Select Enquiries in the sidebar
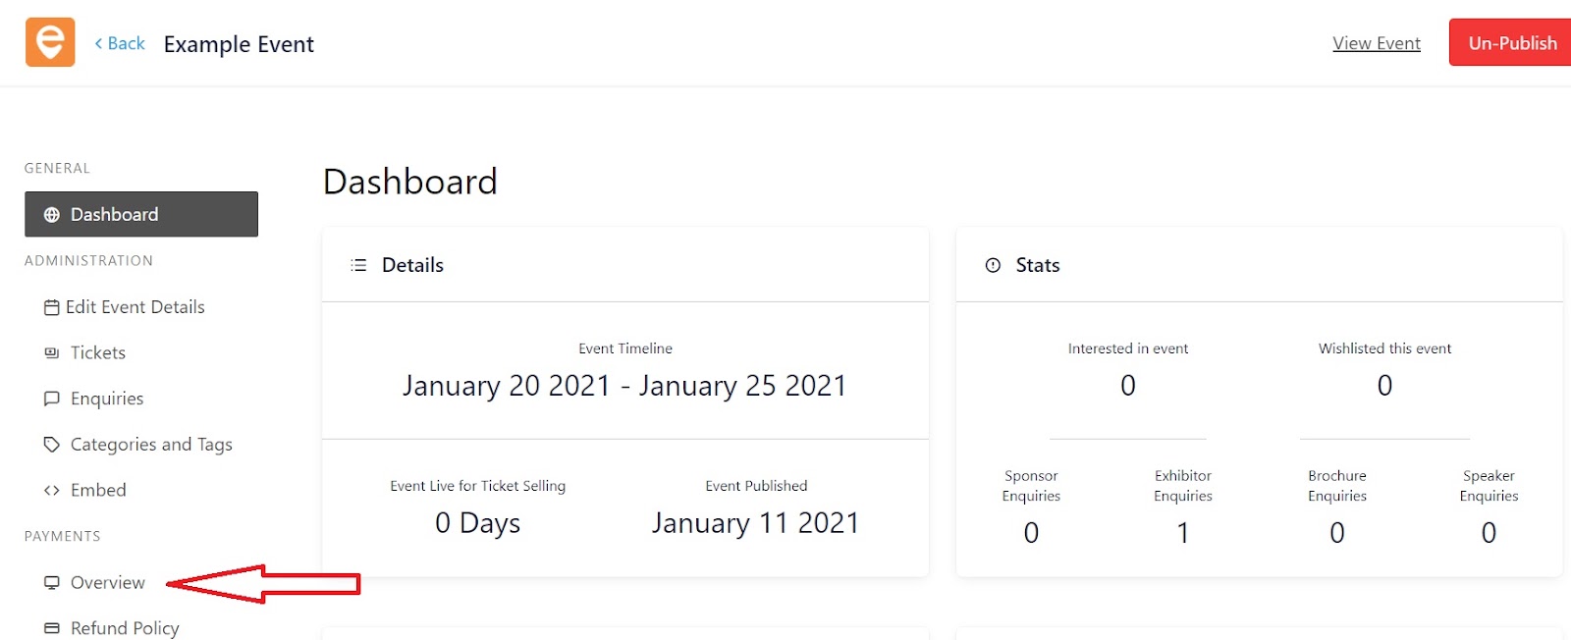The height and width of the screenshot is (640, 1571). click(x=107, y=399)
